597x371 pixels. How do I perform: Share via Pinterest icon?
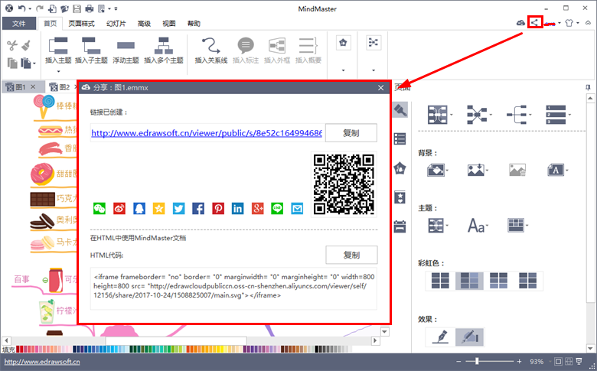click(218, 209)
